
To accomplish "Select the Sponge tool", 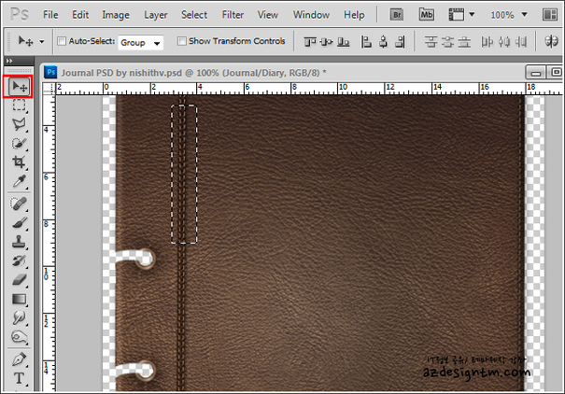I will pyautogui.click(x=19, y=337).
